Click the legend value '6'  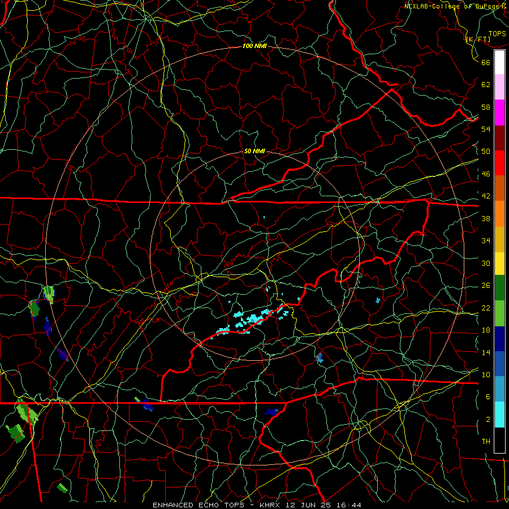(x=488, y=396)
